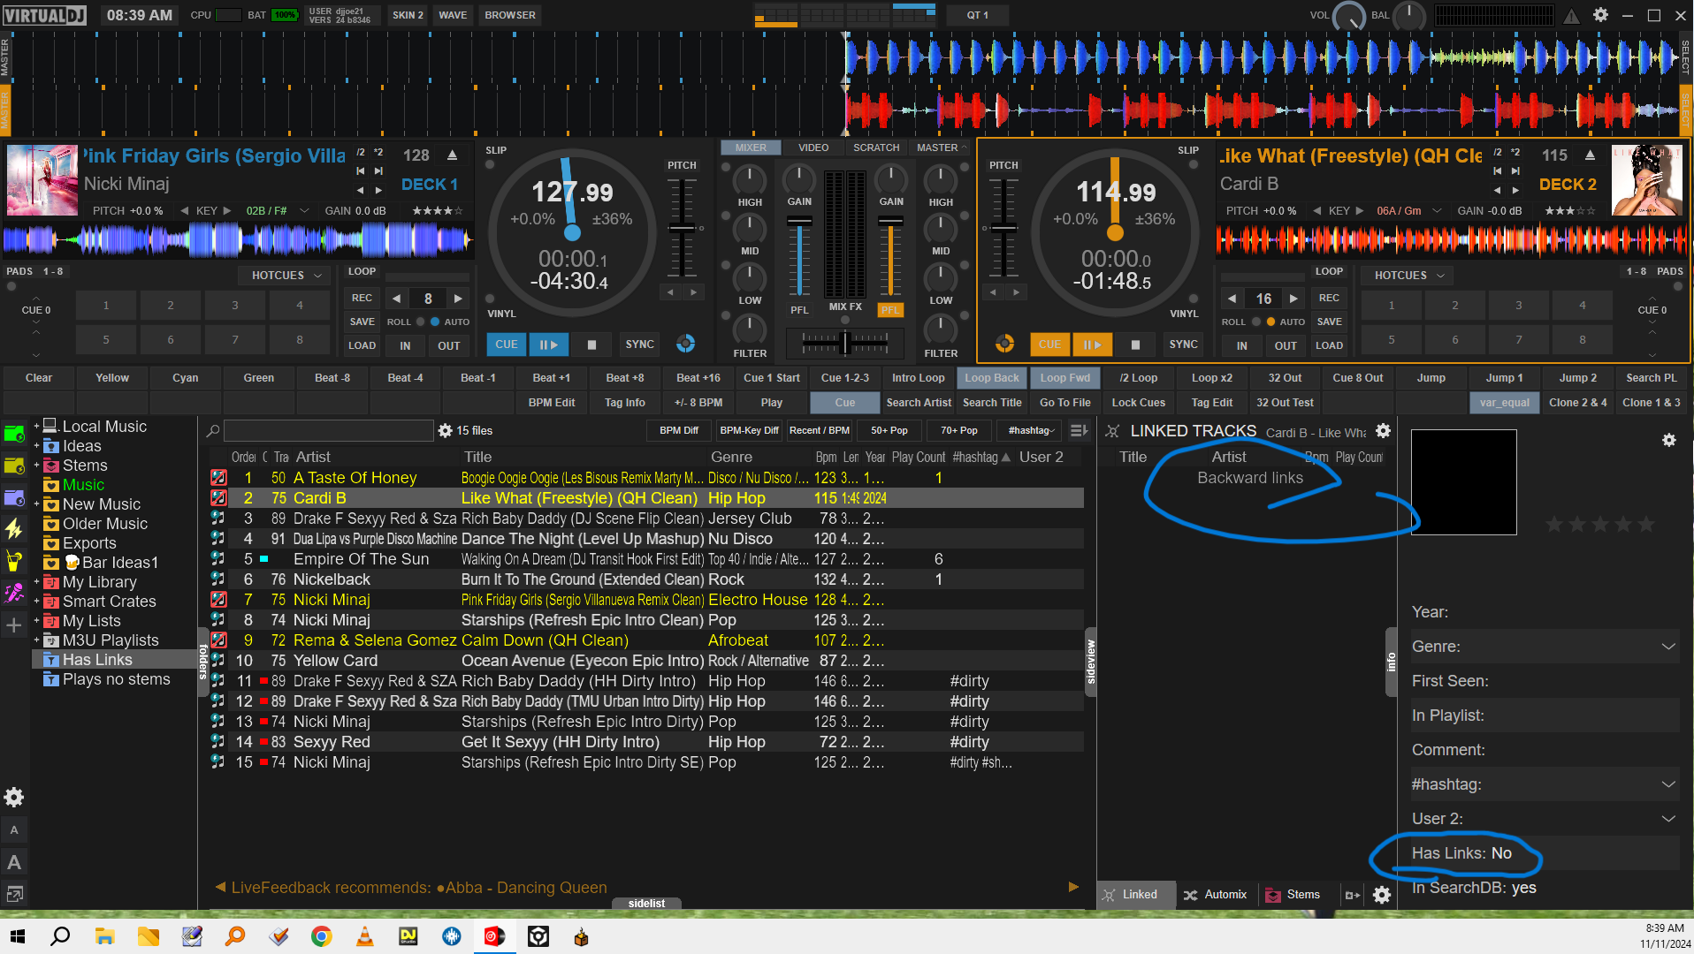Viewport: 1694px width, 954px height.
Task: Open File Explorer from taskbar
Action: 104,936
